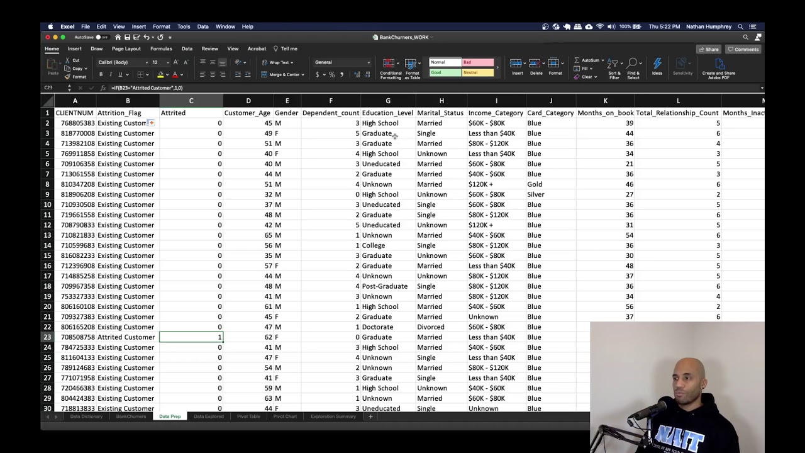
Task: Increase the cell indent
Action: 247,75
